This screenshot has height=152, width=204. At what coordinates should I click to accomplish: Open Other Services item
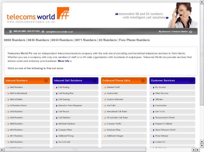[x=172, y=93]
